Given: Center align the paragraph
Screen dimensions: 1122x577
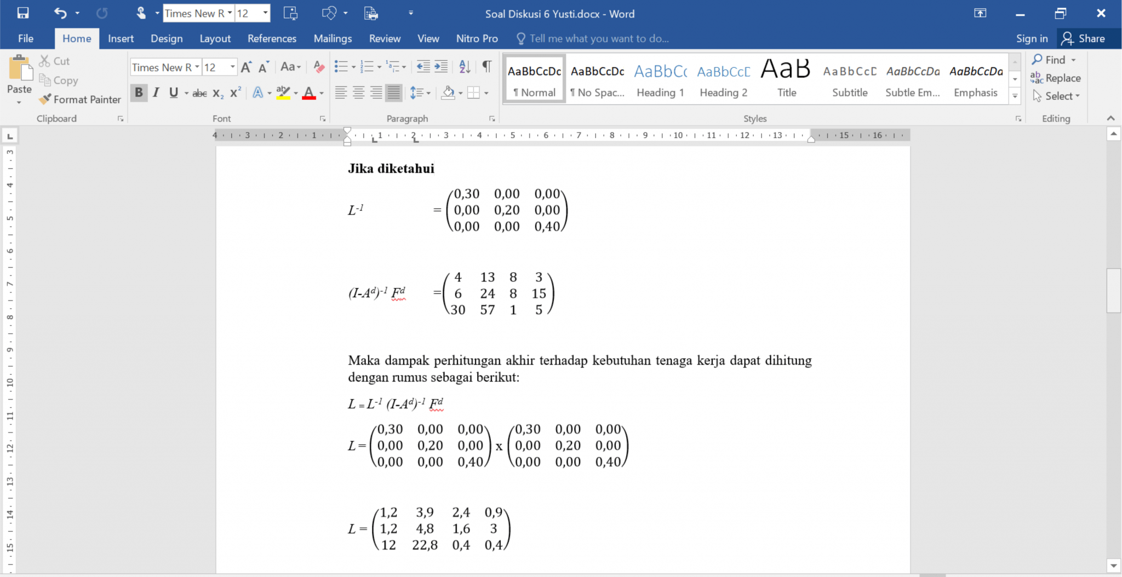Looking at the screenshot, I should pos(359,93).
